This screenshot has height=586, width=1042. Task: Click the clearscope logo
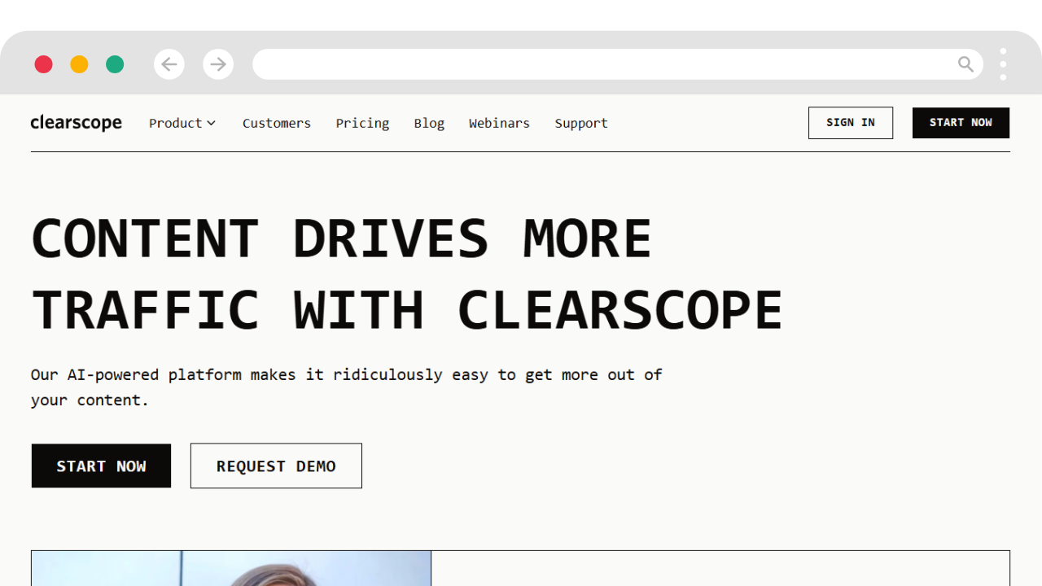76,123
